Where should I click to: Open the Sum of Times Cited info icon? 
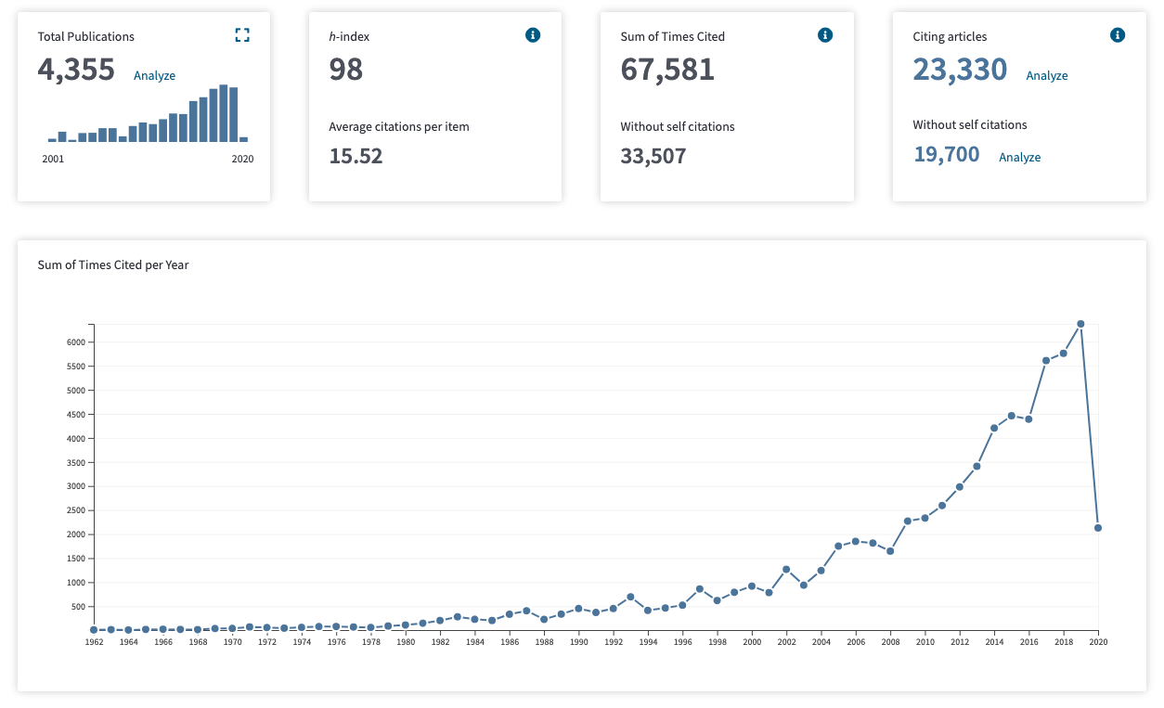pos(825,35)
